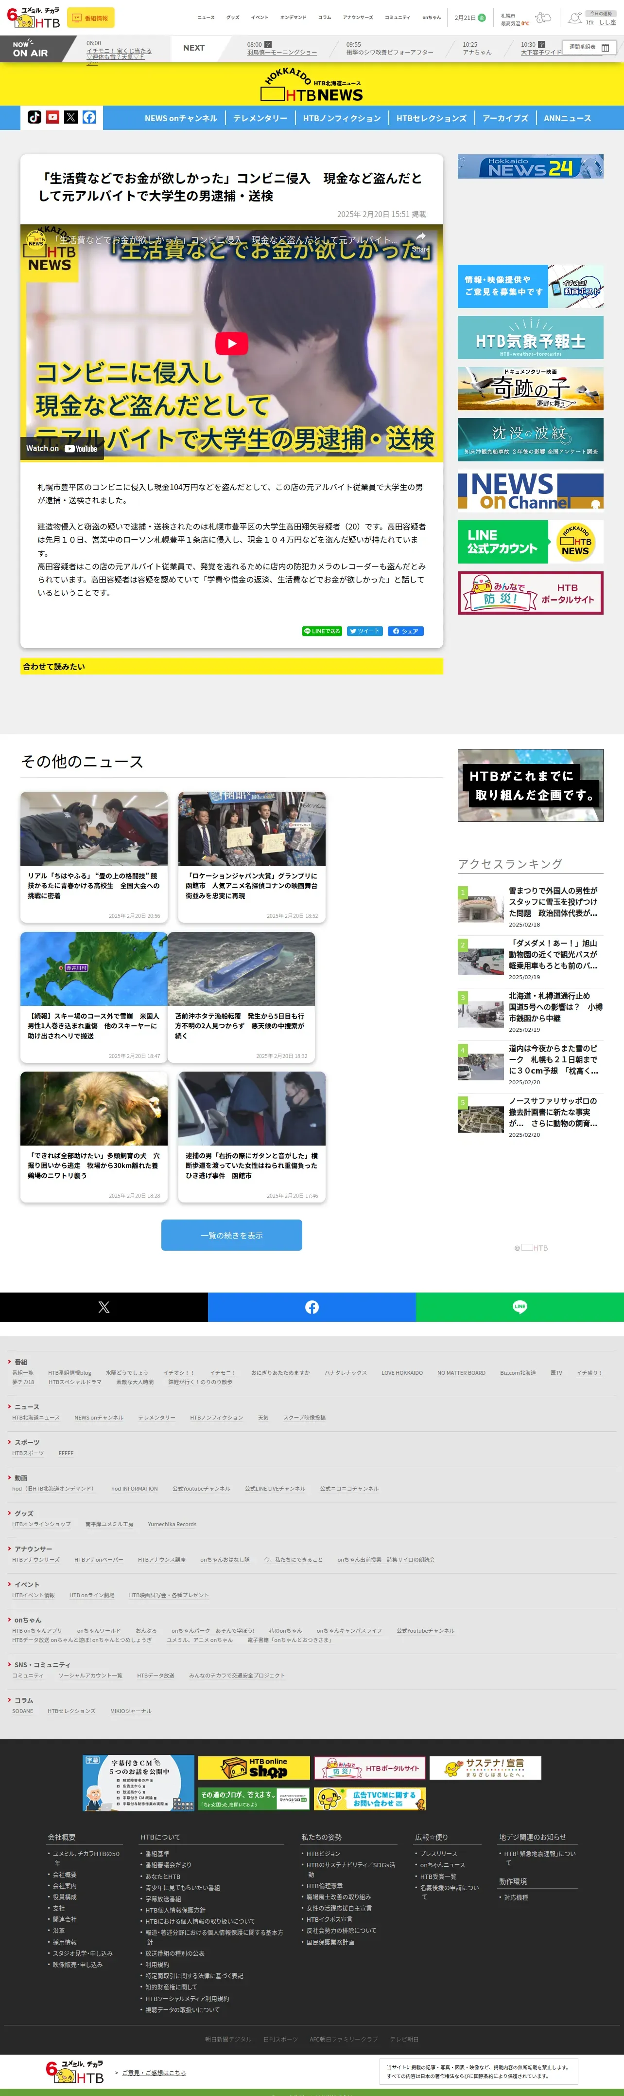Expand the onちゃん footer section chevron
624x2096 pixels.
coord(10,1619)
